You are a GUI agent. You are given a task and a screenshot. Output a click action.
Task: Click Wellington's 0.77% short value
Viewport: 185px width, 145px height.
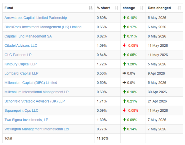(102, 129)
